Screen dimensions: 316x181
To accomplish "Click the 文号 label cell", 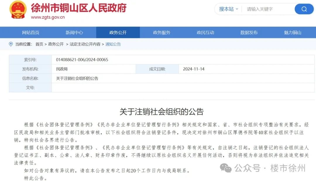I will pyautogui.click(x=30, y=88).
